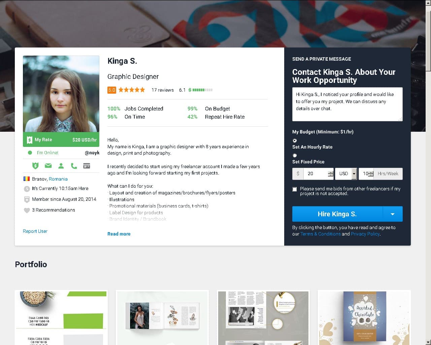
Task: Click the My Rate dollar tag icon
Action: (x=29, y=140)
